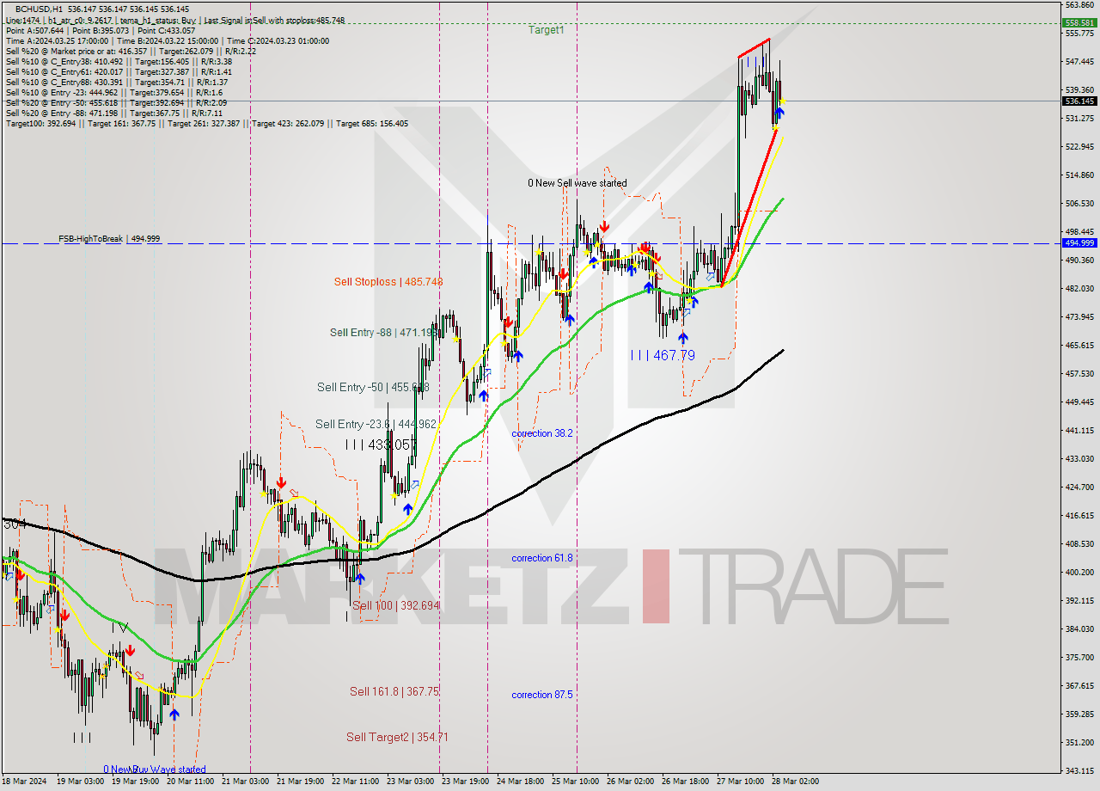The image size is (1100, 791).
Task: Click the Sell %20 @ Market price line
Action: coord(130,51)
